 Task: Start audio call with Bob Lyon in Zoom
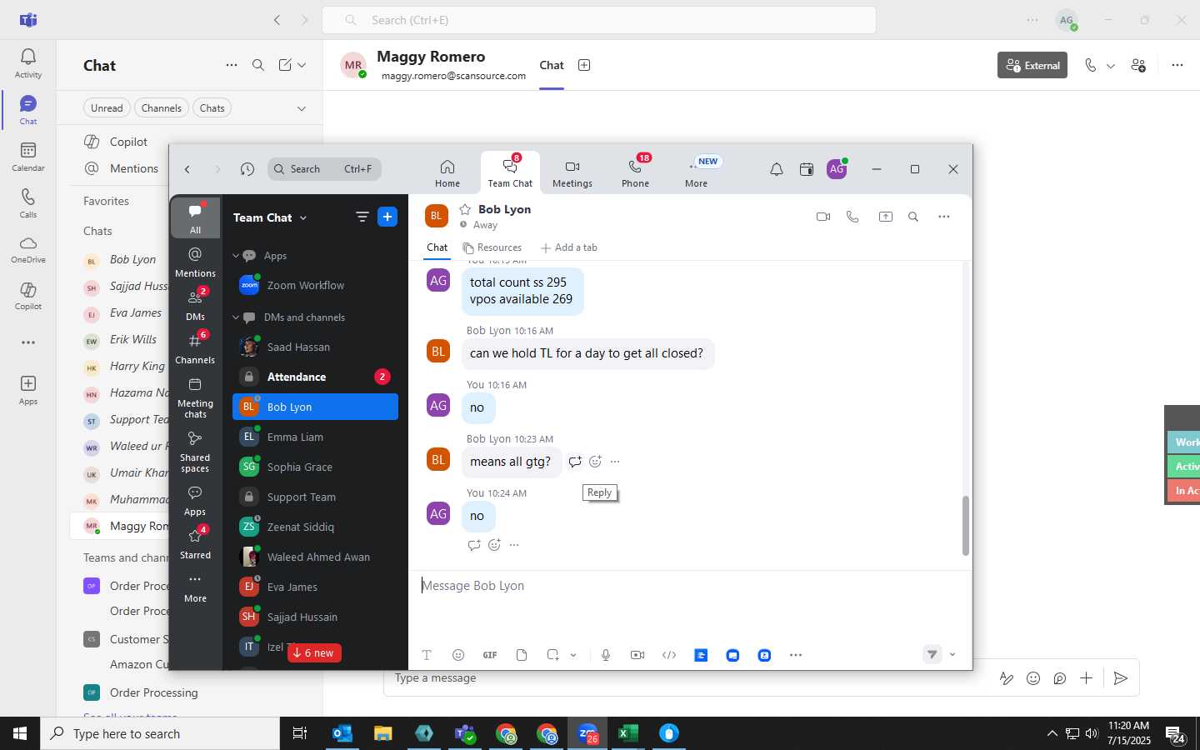point(852,217)
